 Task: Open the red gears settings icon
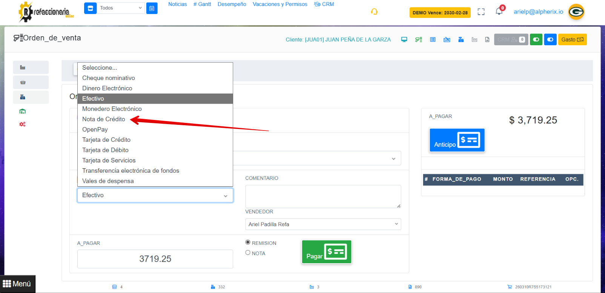tap(22, 124)
